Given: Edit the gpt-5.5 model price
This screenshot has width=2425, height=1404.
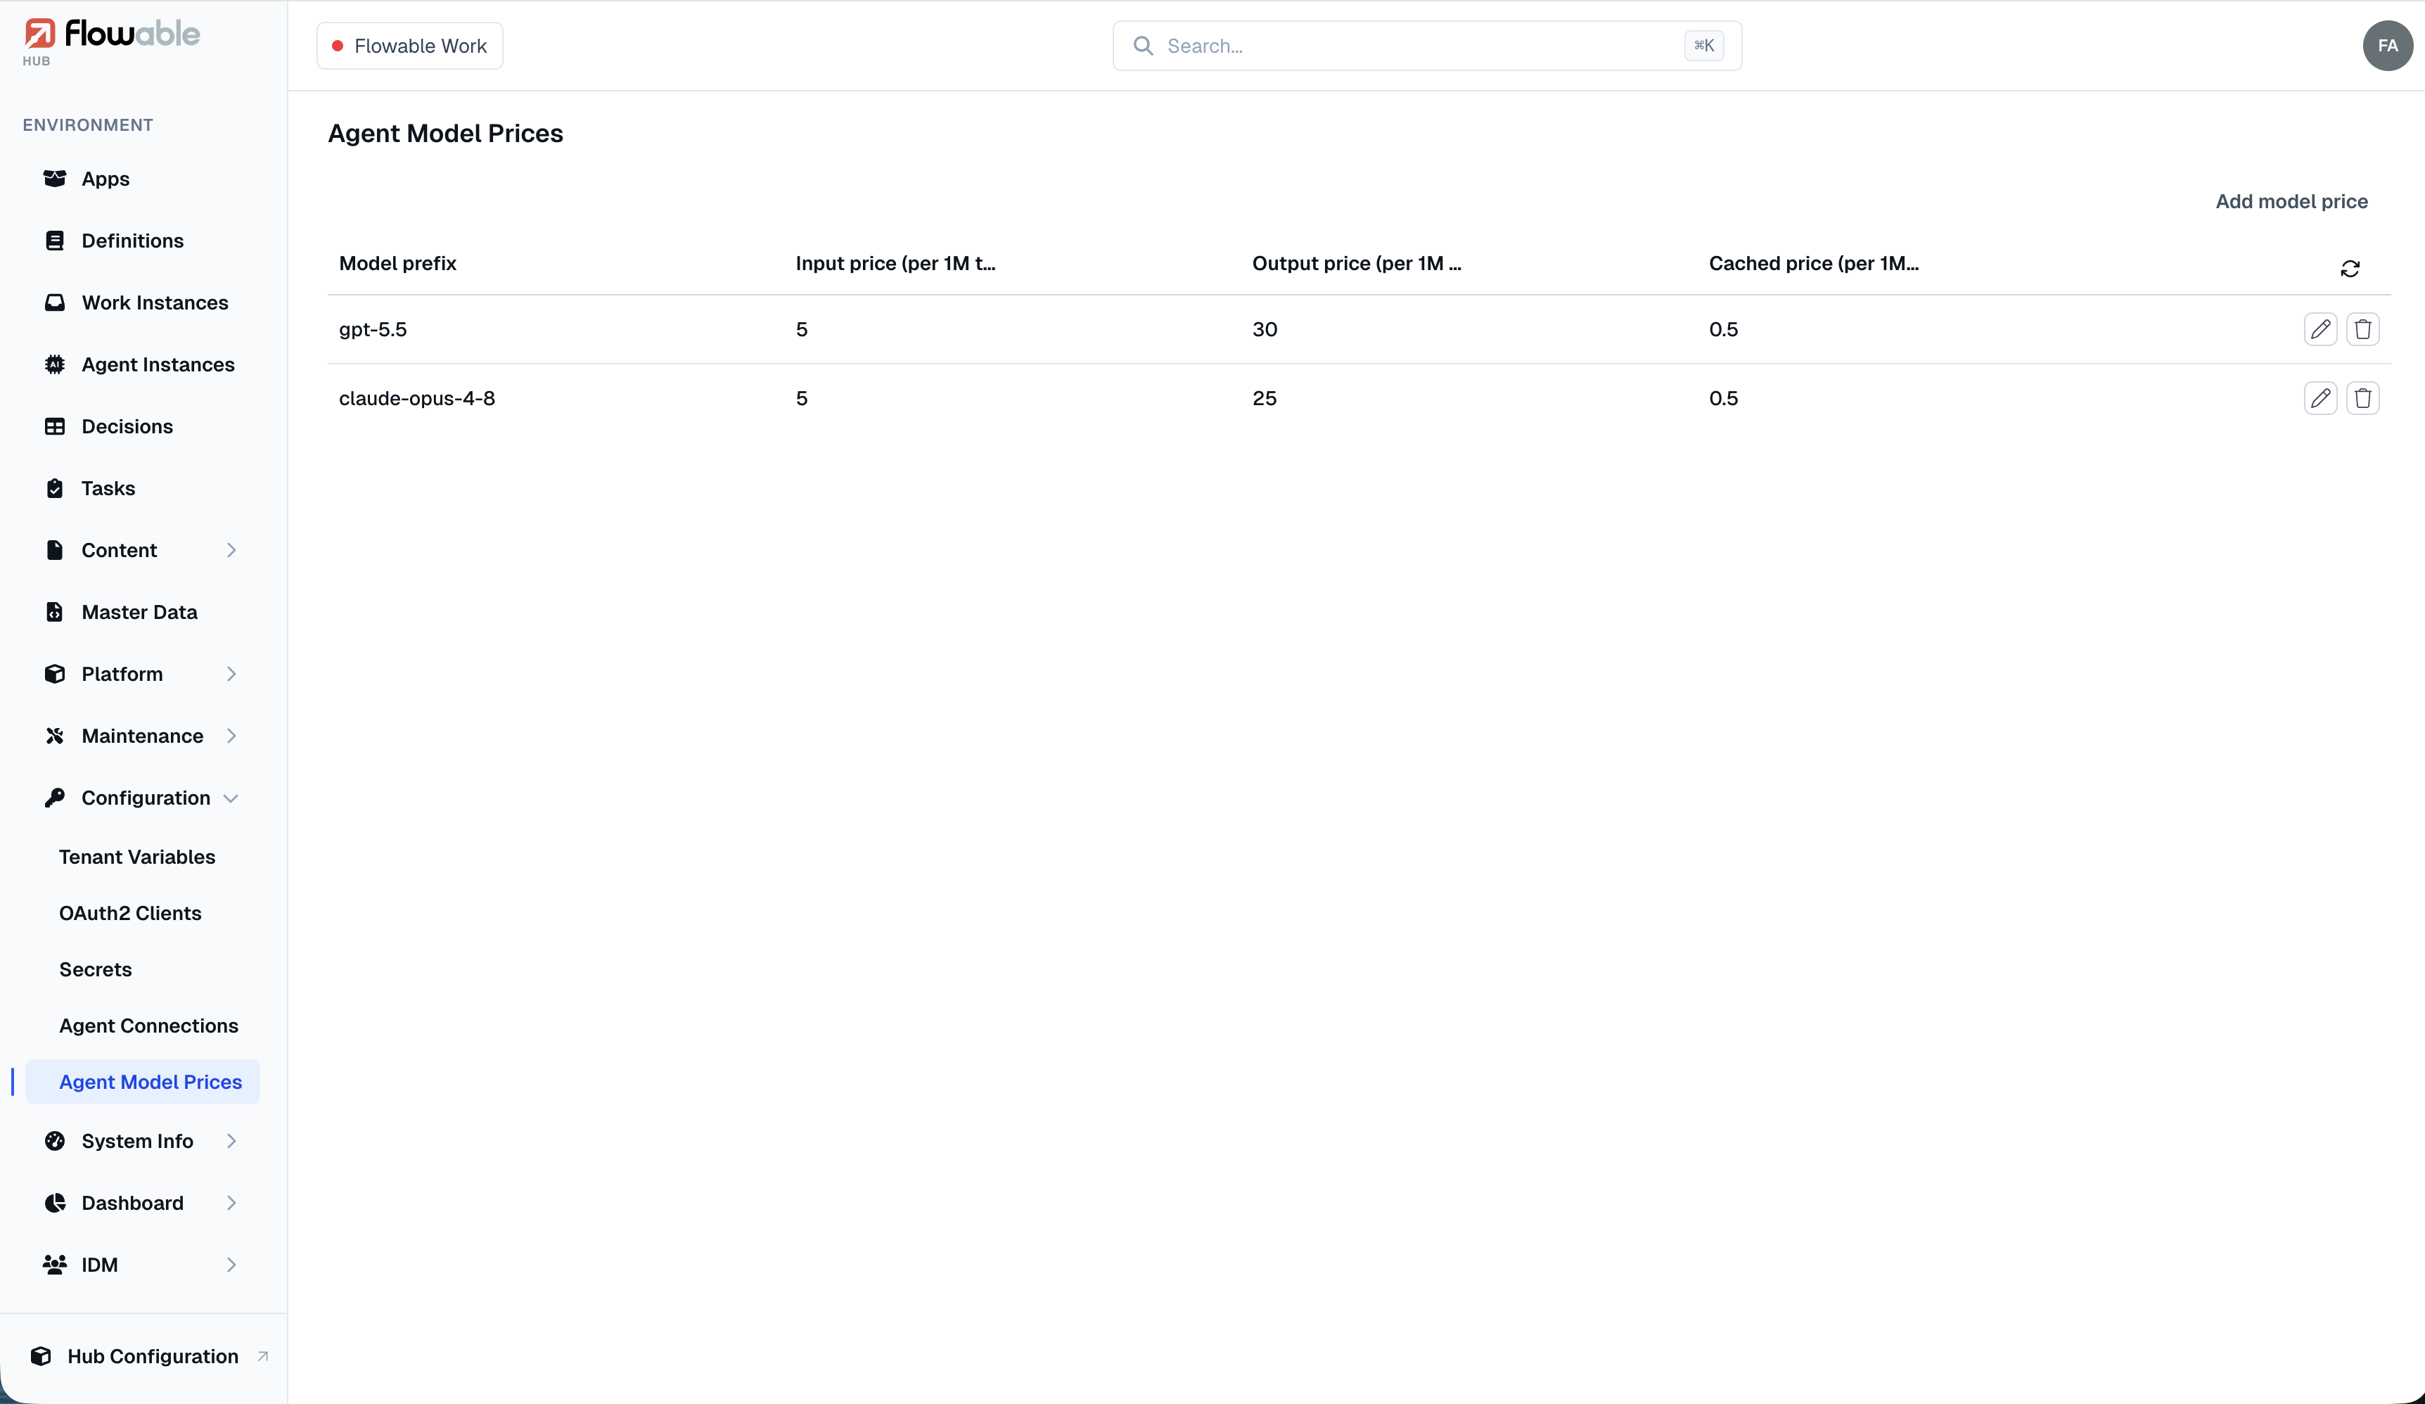Looking at the screenshot, I should click(2321, 329).
